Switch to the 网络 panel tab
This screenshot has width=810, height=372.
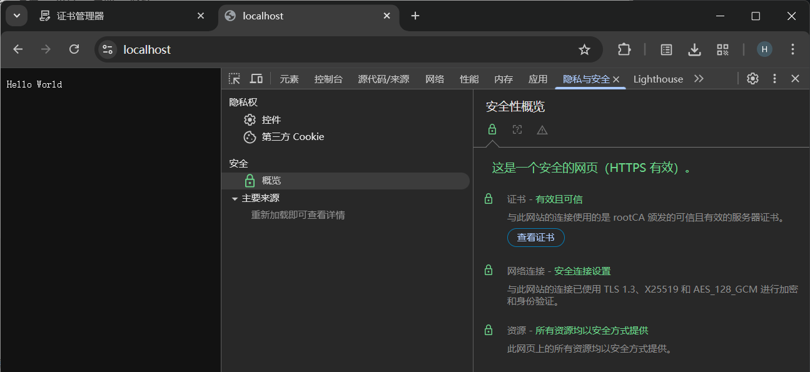[x=434, y=79]
